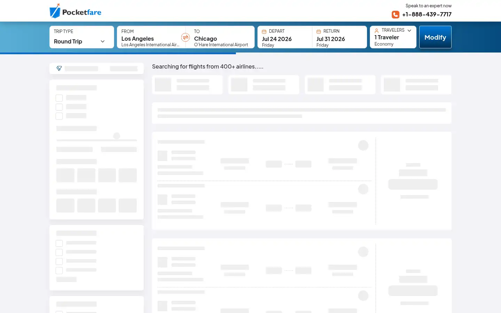
Task: Click the filter funnel icon
Action: click(59, 69)
